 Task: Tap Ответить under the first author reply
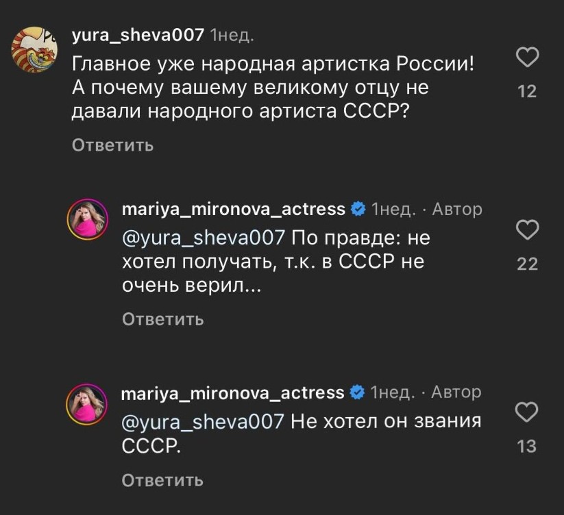162,318
